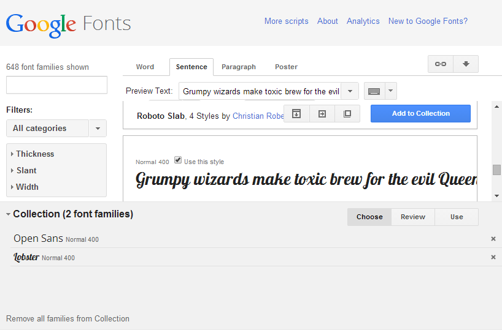Click the 648 font families shown text
The width and height of the screenshot is (502, 330).
(x=47, y=67)
